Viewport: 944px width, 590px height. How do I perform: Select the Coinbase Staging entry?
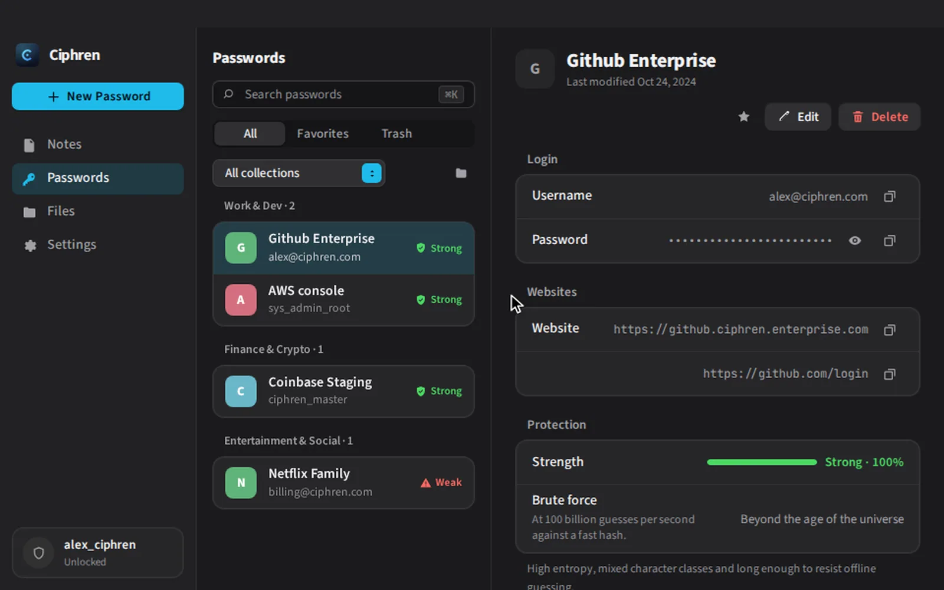click(x=343, y=391)
